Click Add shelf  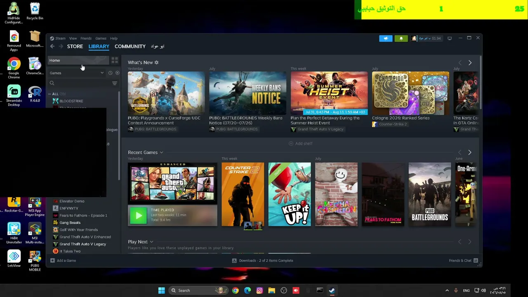click(300, 144)
